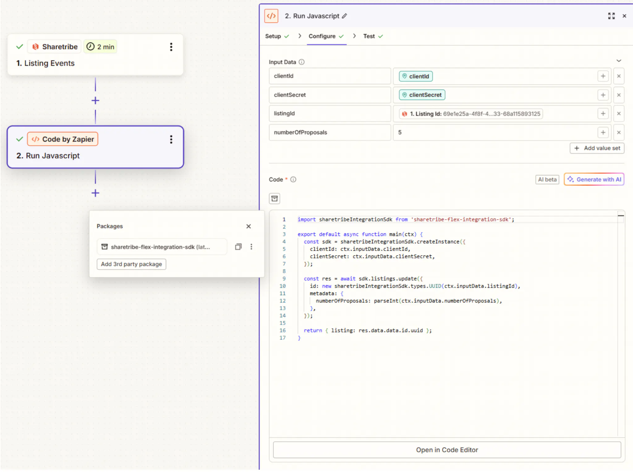Image resolution: width=633 pixels, height=472 pixels.
Task: Edit the listingId key field
Action: tap(330, 114)
